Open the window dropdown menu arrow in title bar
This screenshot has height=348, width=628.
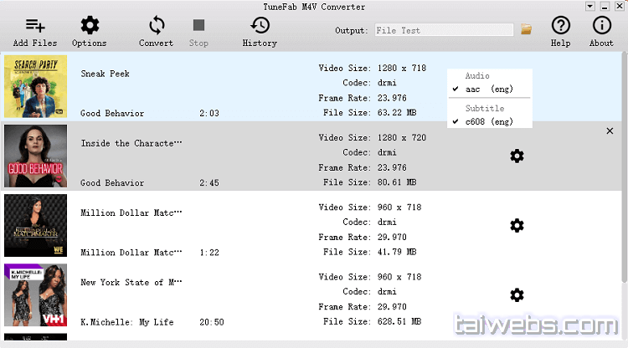tap(589, 6)
